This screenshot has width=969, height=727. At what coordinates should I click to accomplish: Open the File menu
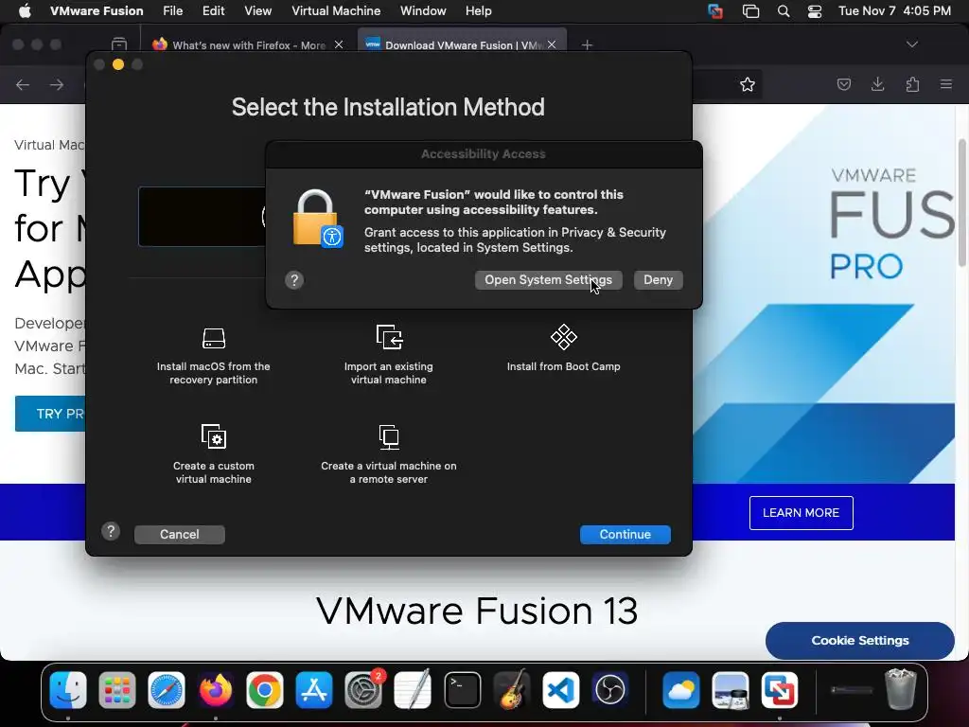[172, 11]
